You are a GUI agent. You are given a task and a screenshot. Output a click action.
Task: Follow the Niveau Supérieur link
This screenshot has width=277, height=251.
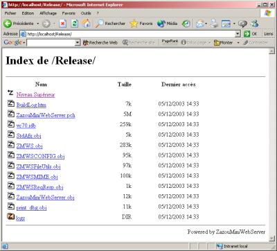tap(35, 94)
